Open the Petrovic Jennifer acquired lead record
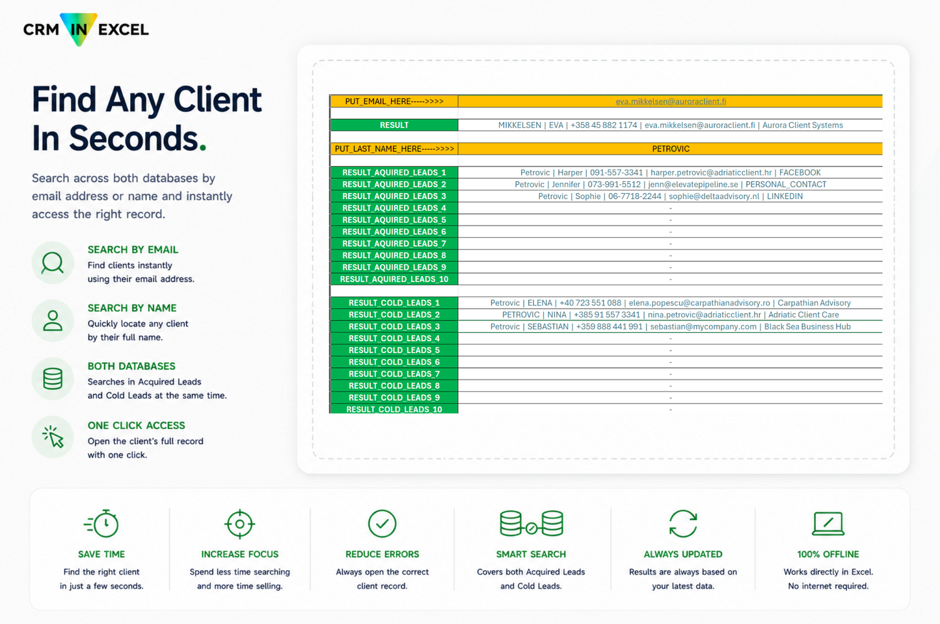 coord(671,184)
